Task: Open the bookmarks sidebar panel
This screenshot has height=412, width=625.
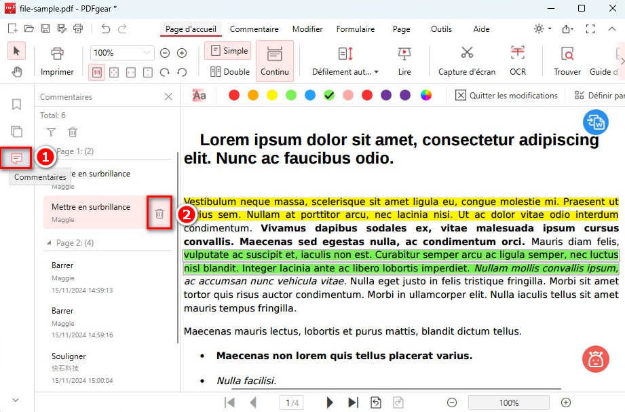Action: [16, 103]
